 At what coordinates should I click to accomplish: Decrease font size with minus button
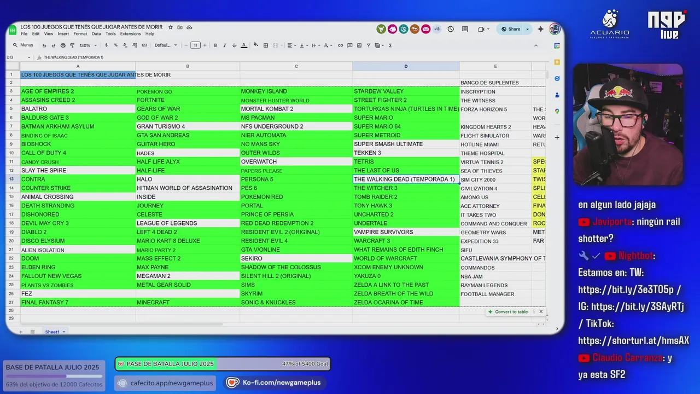(x=186, y=45)
